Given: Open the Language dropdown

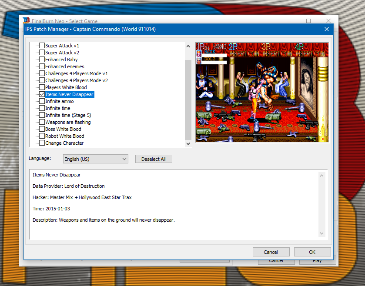Looking at the screenshot, I should (96, 159).
